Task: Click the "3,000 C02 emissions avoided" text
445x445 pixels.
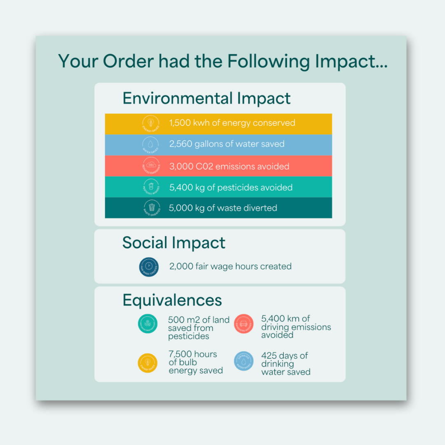Action: [229, 166]
